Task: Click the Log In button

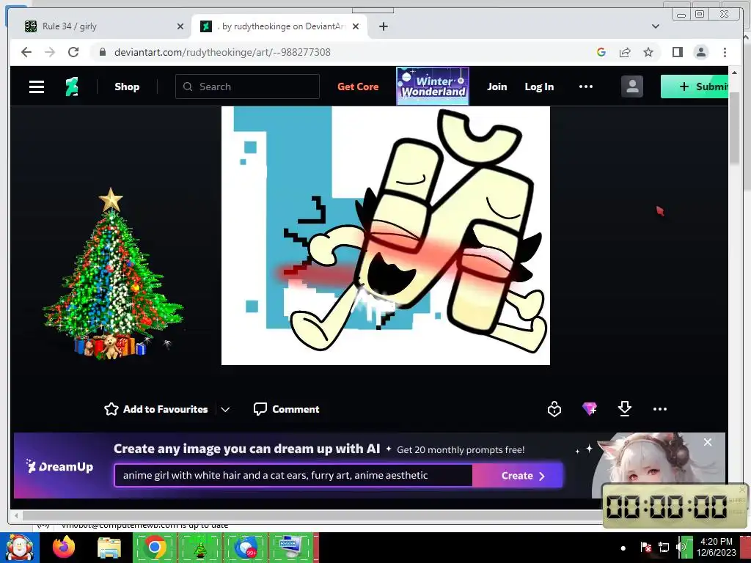Action: click(539, 87)
